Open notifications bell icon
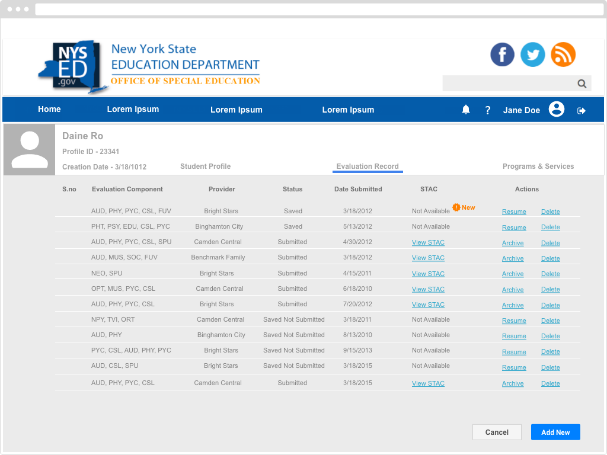Screen dimensions: 607x455 (466, 110)
